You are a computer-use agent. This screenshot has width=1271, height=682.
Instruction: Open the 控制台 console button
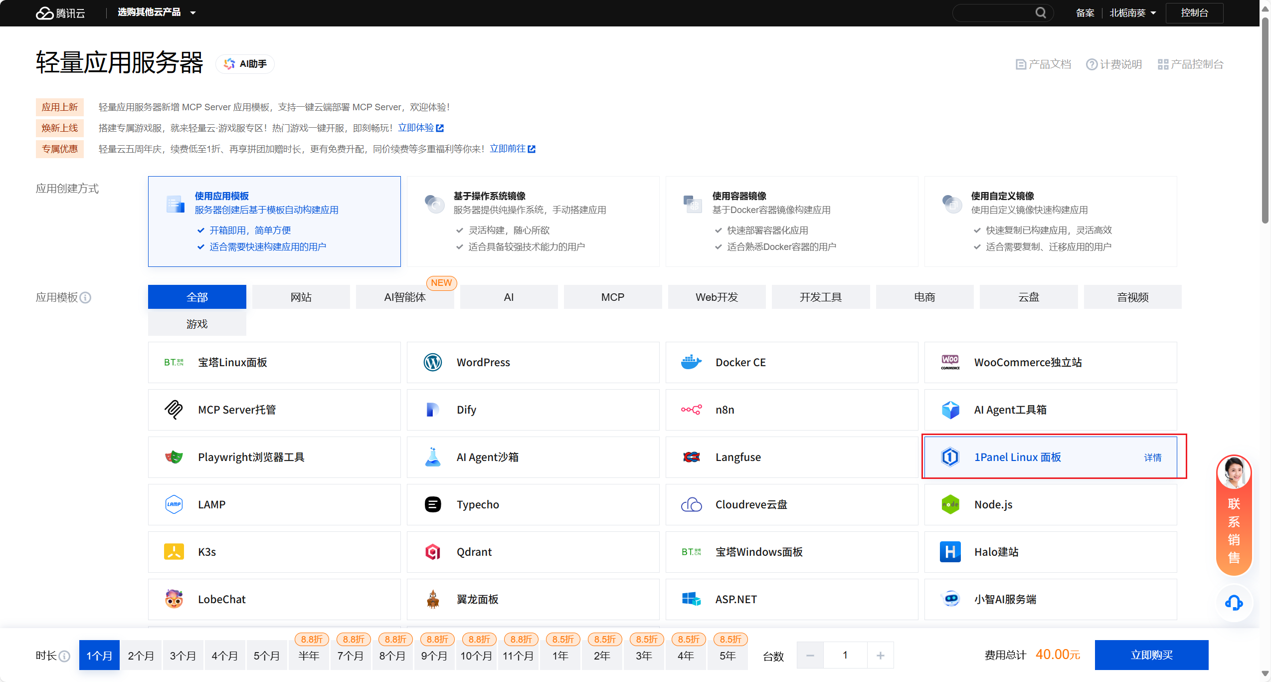[1194, 13]
